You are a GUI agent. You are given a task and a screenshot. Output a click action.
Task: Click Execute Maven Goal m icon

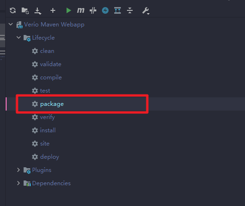click(81, 10)
